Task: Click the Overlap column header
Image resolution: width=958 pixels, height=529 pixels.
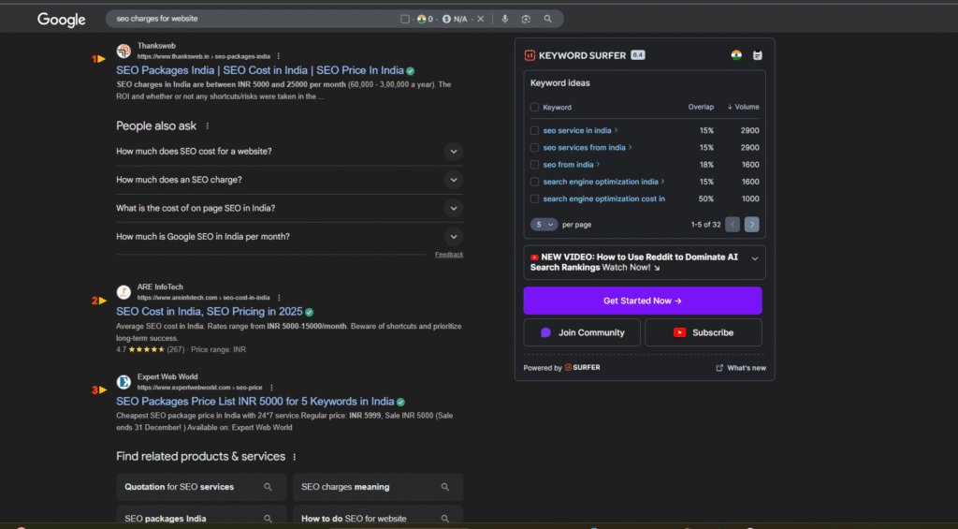Action: pyautogui.click(x=701, y=107)
